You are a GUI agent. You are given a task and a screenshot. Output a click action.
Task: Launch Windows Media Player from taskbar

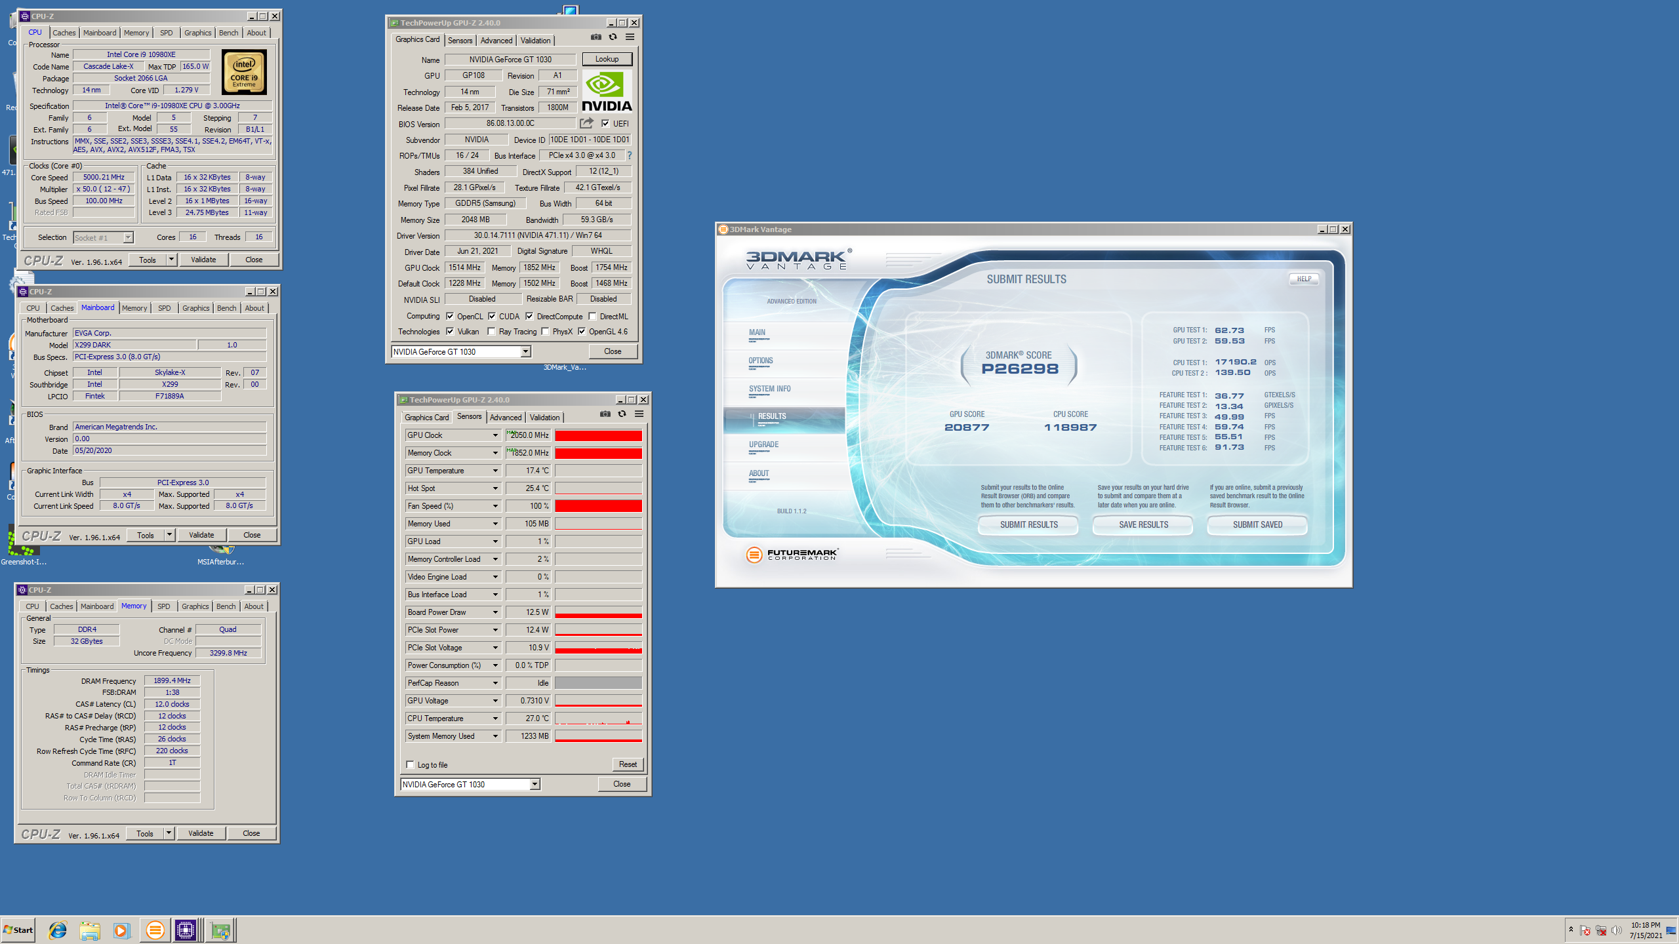(121, 930)
